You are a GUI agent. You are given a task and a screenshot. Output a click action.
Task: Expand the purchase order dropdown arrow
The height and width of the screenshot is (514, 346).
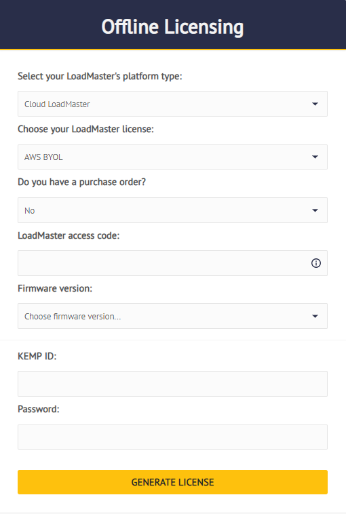315,210
